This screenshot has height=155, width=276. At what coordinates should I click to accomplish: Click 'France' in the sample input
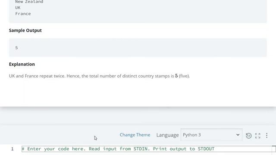pyautogui.click(x=23, y=14)
